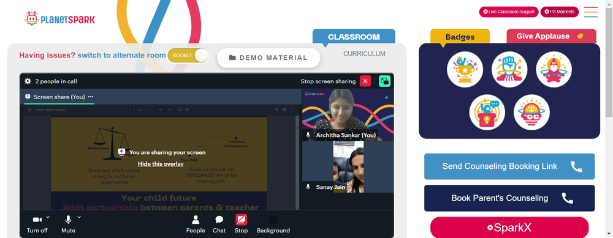Click the 2 people in call text
This screenshot has width=613, height=238.
56,81
